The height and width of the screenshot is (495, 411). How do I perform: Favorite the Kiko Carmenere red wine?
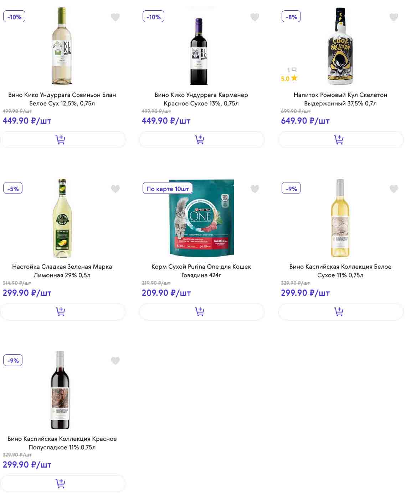pos(255,17)
